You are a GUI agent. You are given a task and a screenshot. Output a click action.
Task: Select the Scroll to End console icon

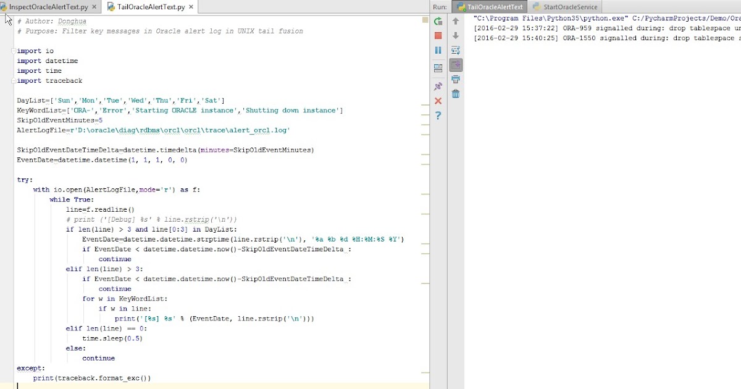455,64
